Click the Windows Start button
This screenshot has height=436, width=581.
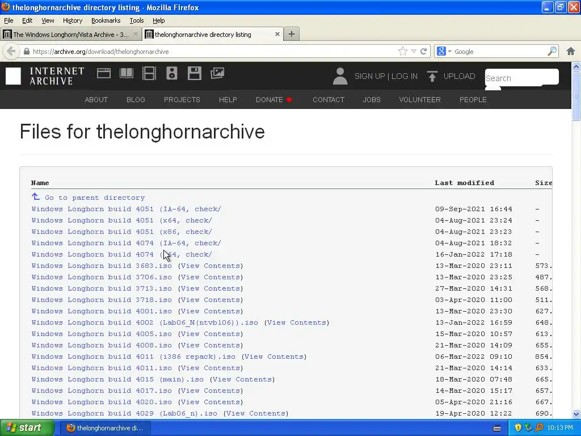coord(27,428)
